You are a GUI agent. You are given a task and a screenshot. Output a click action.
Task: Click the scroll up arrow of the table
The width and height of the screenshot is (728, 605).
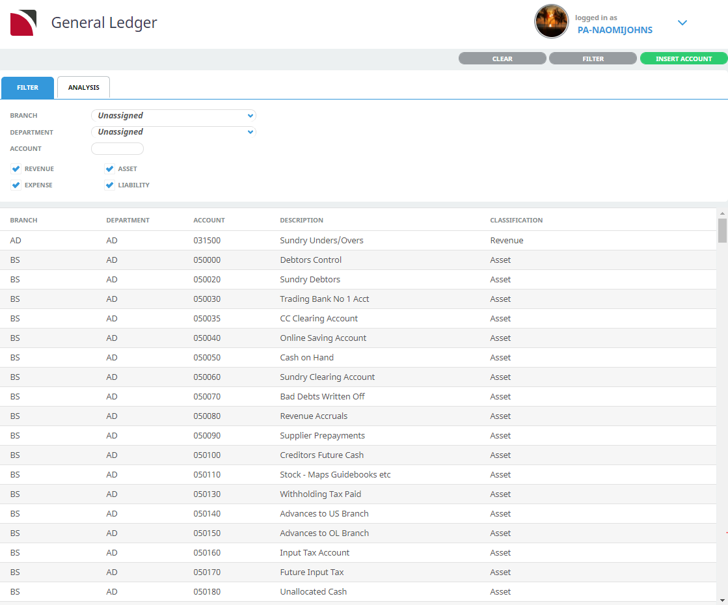point(722,213)
